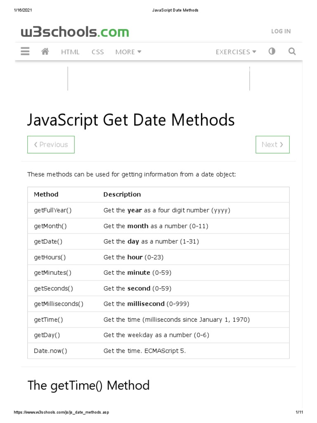Image resolution: width=317 pixels, height=423 pixels.
Task: Click the w3schools.com logo
Action: pyautogui.click(x=75, y=32)
